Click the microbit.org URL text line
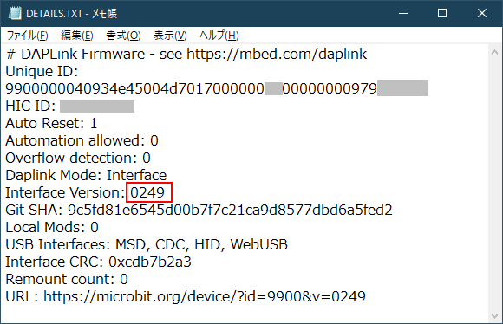 click(x=186, y=296)
